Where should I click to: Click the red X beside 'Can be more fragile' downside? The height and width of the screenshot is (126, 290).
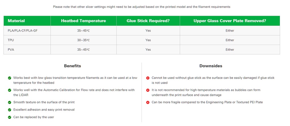coord(148,102)
